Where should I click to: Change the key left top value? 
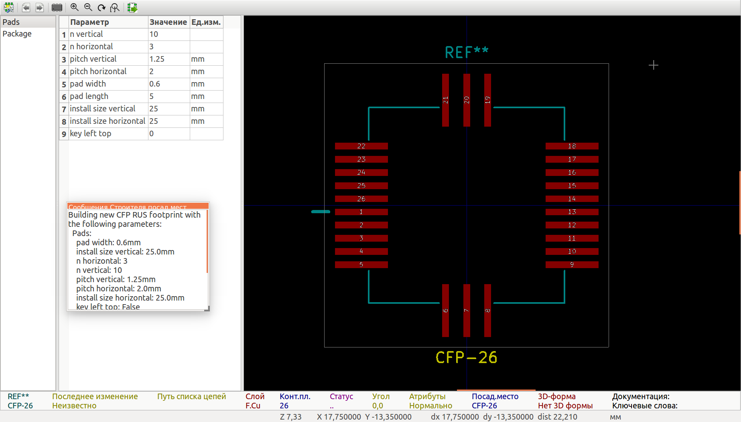[169, 134]
